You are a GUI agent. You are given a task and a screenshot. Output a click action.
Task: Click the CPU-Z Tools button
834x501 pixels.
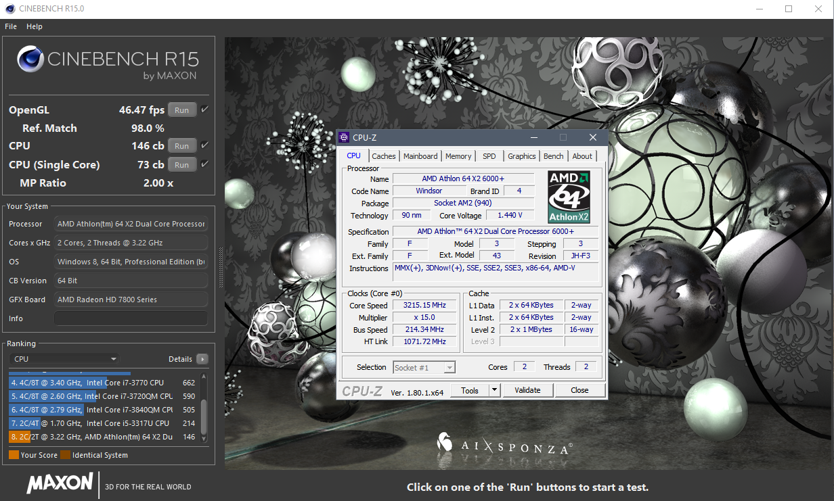[x=470, y=390]
